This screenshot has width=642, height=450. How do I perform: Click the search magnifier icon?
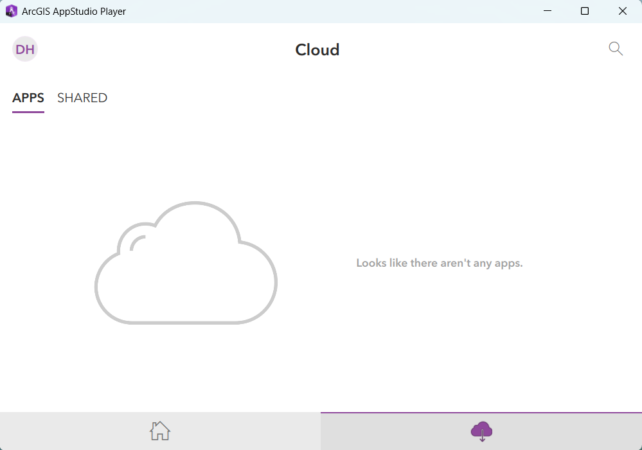coord(616,49)
